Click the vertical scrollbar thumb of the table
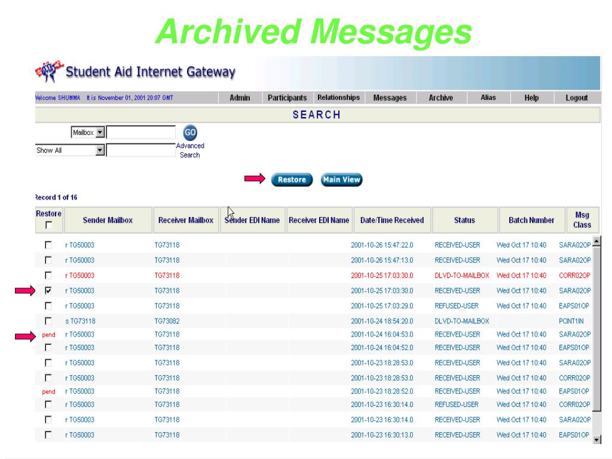Viewport: 612px width, 459px height. click(x=596, y=329)
